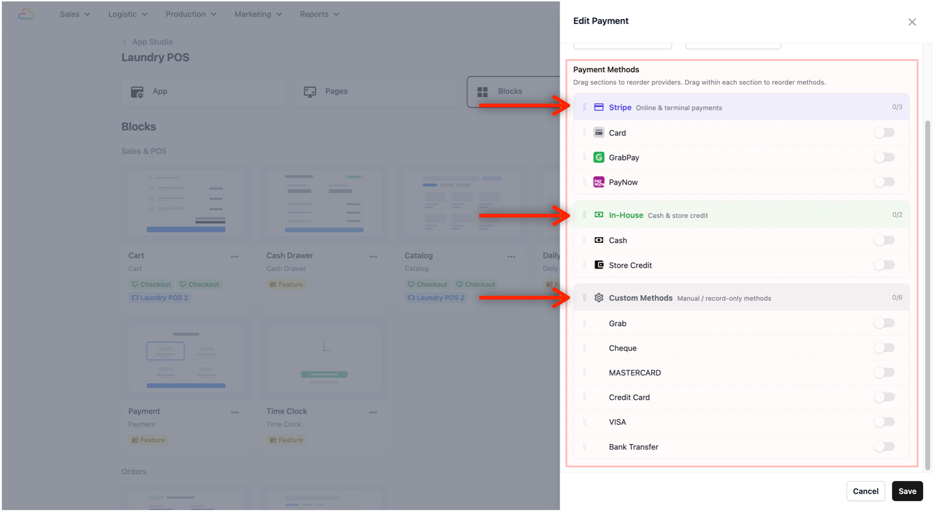
Task: Click the side panel vertical scrollbar
Action: (927, 295)
